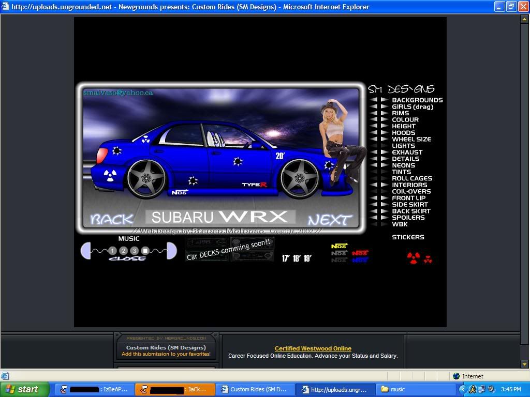Click left arrow next to FRONT LIP
Screen dimensions: 530x397
[x=374, y=198]
